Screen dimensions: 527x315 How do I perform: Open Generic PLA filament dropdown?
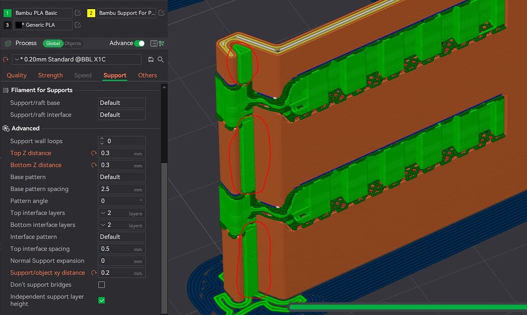(x=43, y=25)
